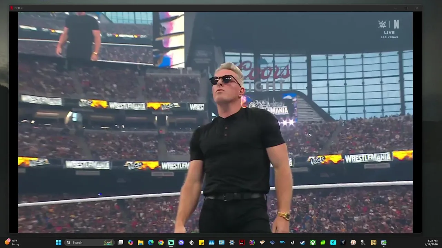Open the baseball 27 app icon
Image resolution: width=442 pixels, height=248 pixels.
[353, 242]
